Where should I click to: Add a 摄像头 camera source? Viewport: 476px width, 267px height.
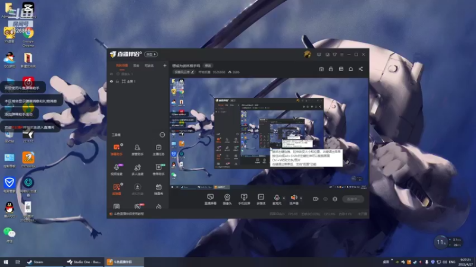[227, 199]
